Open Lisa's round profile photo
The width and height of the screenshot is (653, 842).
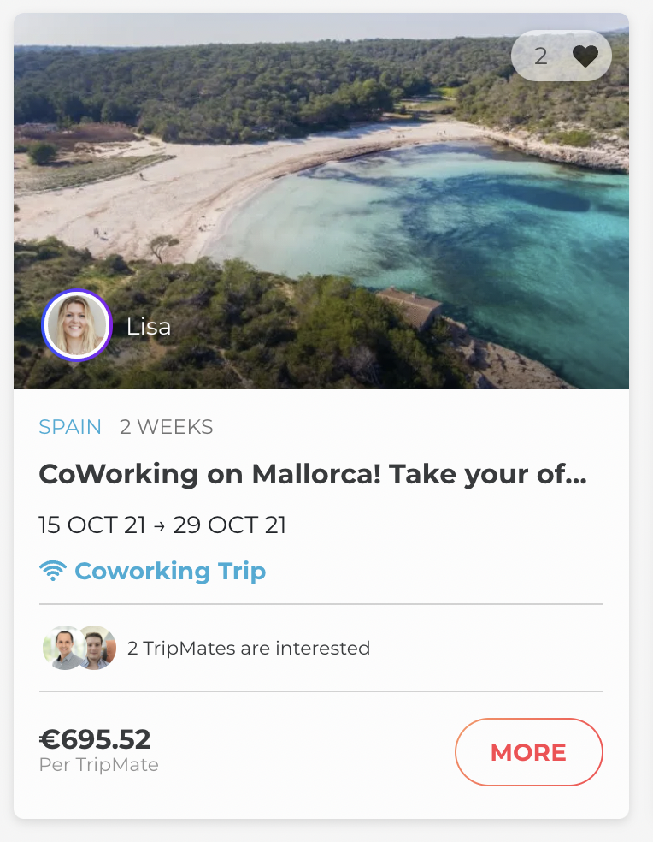click(77, 325)
